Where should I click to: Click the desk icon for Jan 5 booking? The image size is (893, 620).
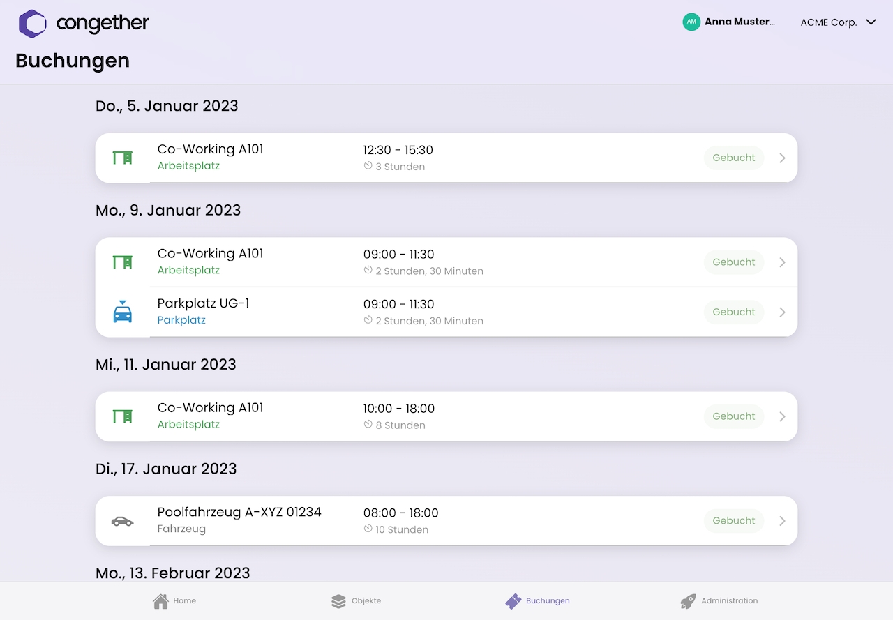(123, 158)
